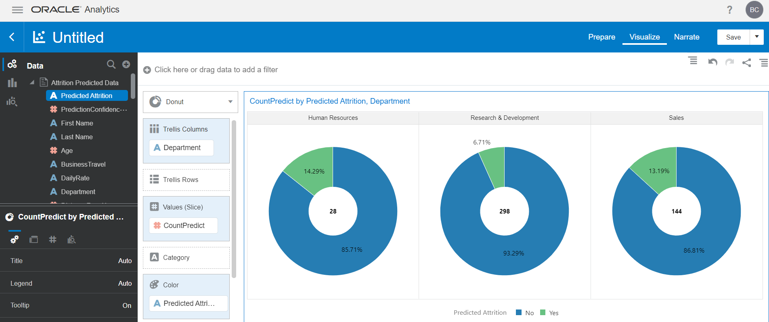
Task: Open the Data elements panel icon
Action: point(12,64)
